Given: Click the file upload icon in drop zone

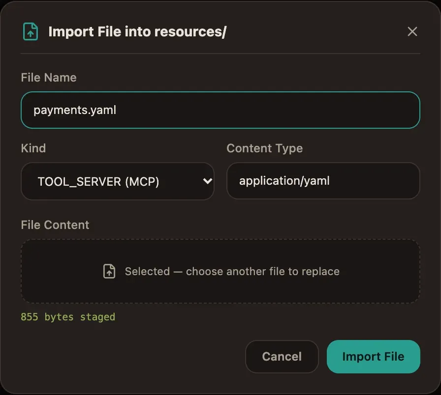Looking at the screenshot, I should click(x=109, y=271).
